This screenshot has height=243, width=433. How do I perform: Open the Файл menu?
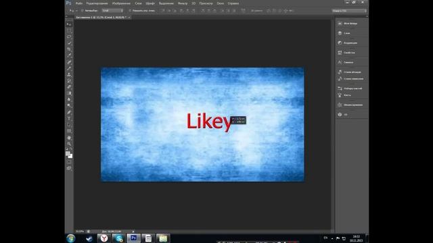(79, 3)
